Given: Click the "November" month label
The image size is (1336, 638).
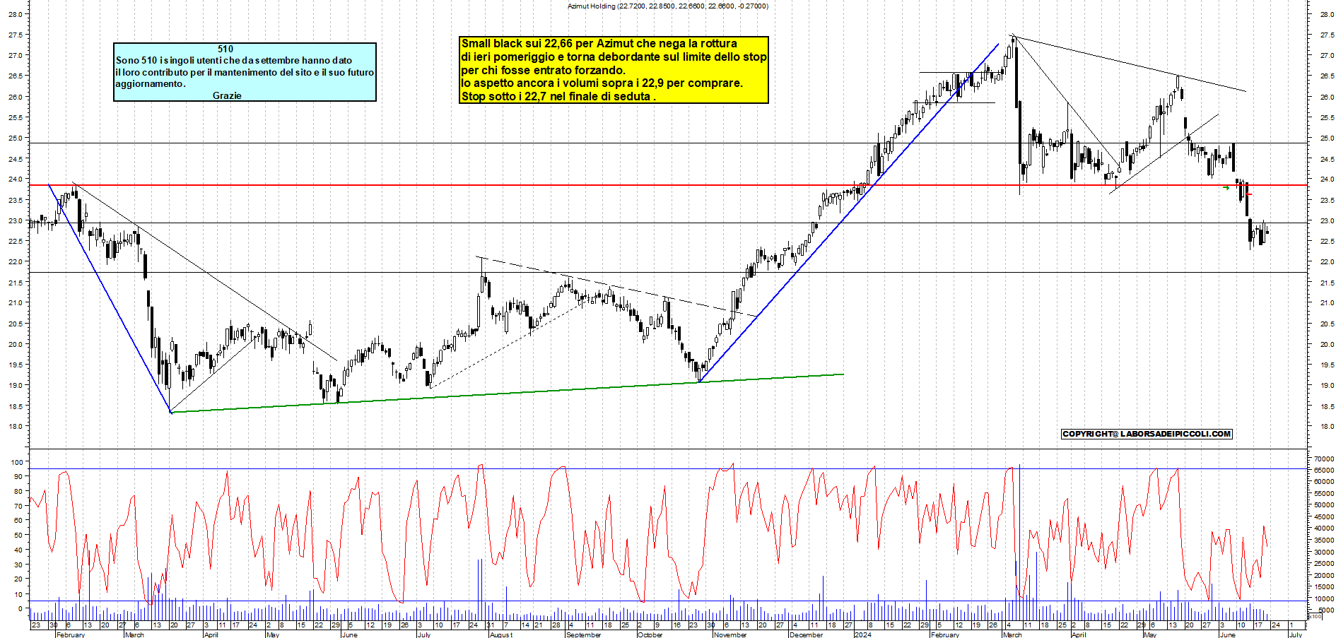Looking at the screenshot, I should [x=730, y=634].
